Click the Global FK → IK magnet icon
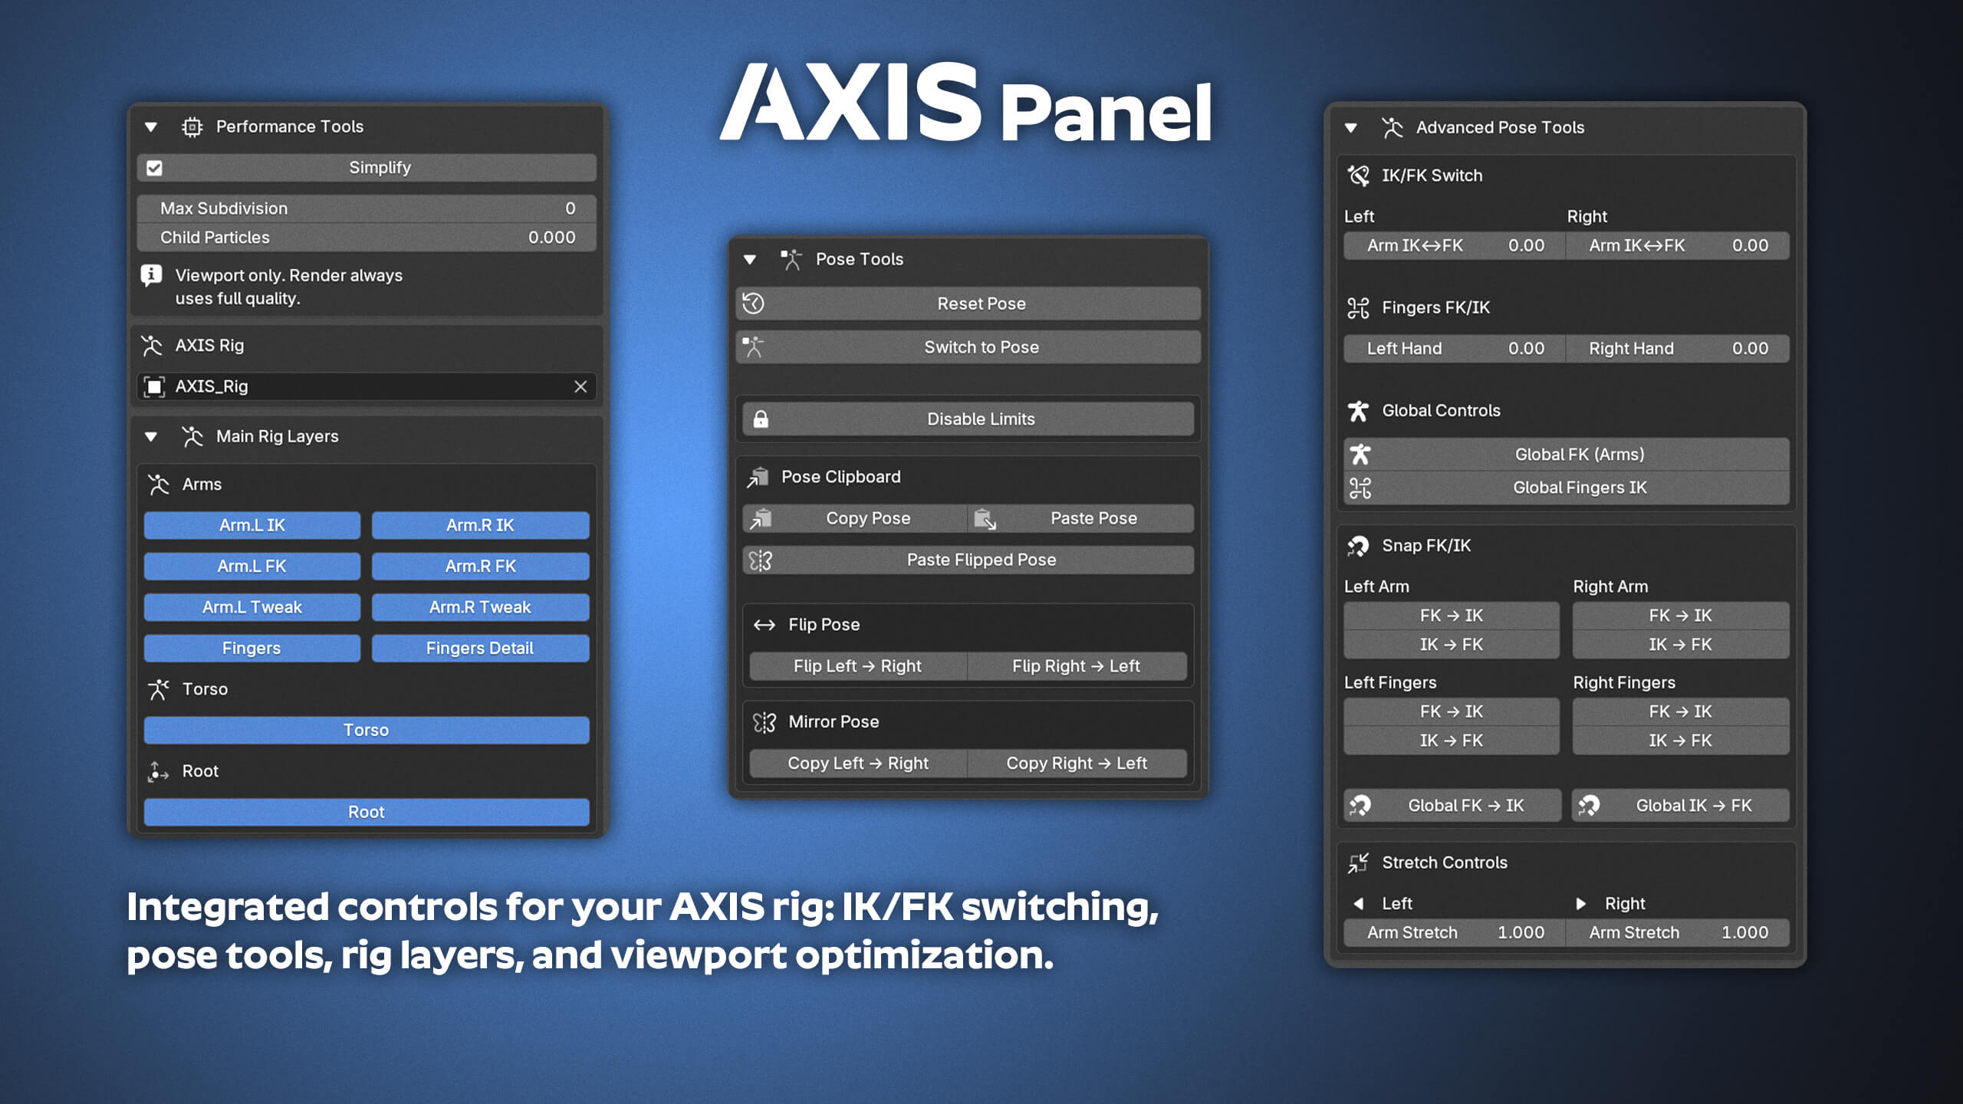 pos(1360,806)
